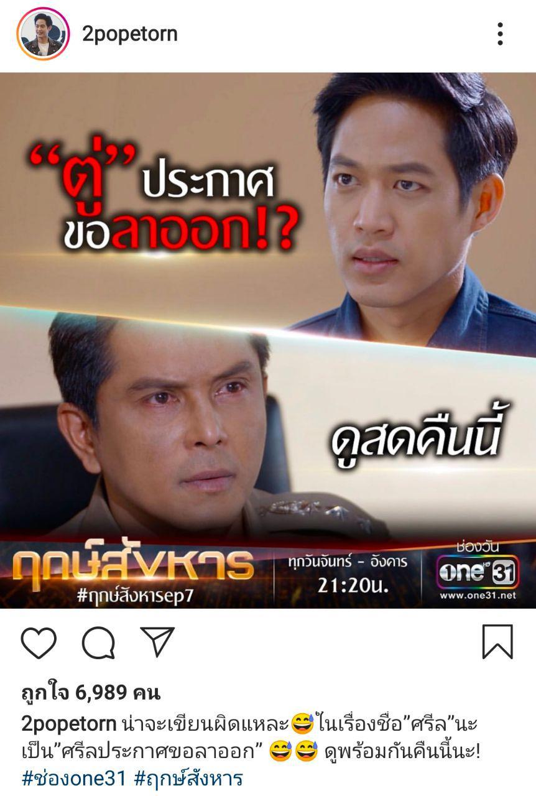Like the post with the heart icon
536x796 pixels.
coord(39,642)
